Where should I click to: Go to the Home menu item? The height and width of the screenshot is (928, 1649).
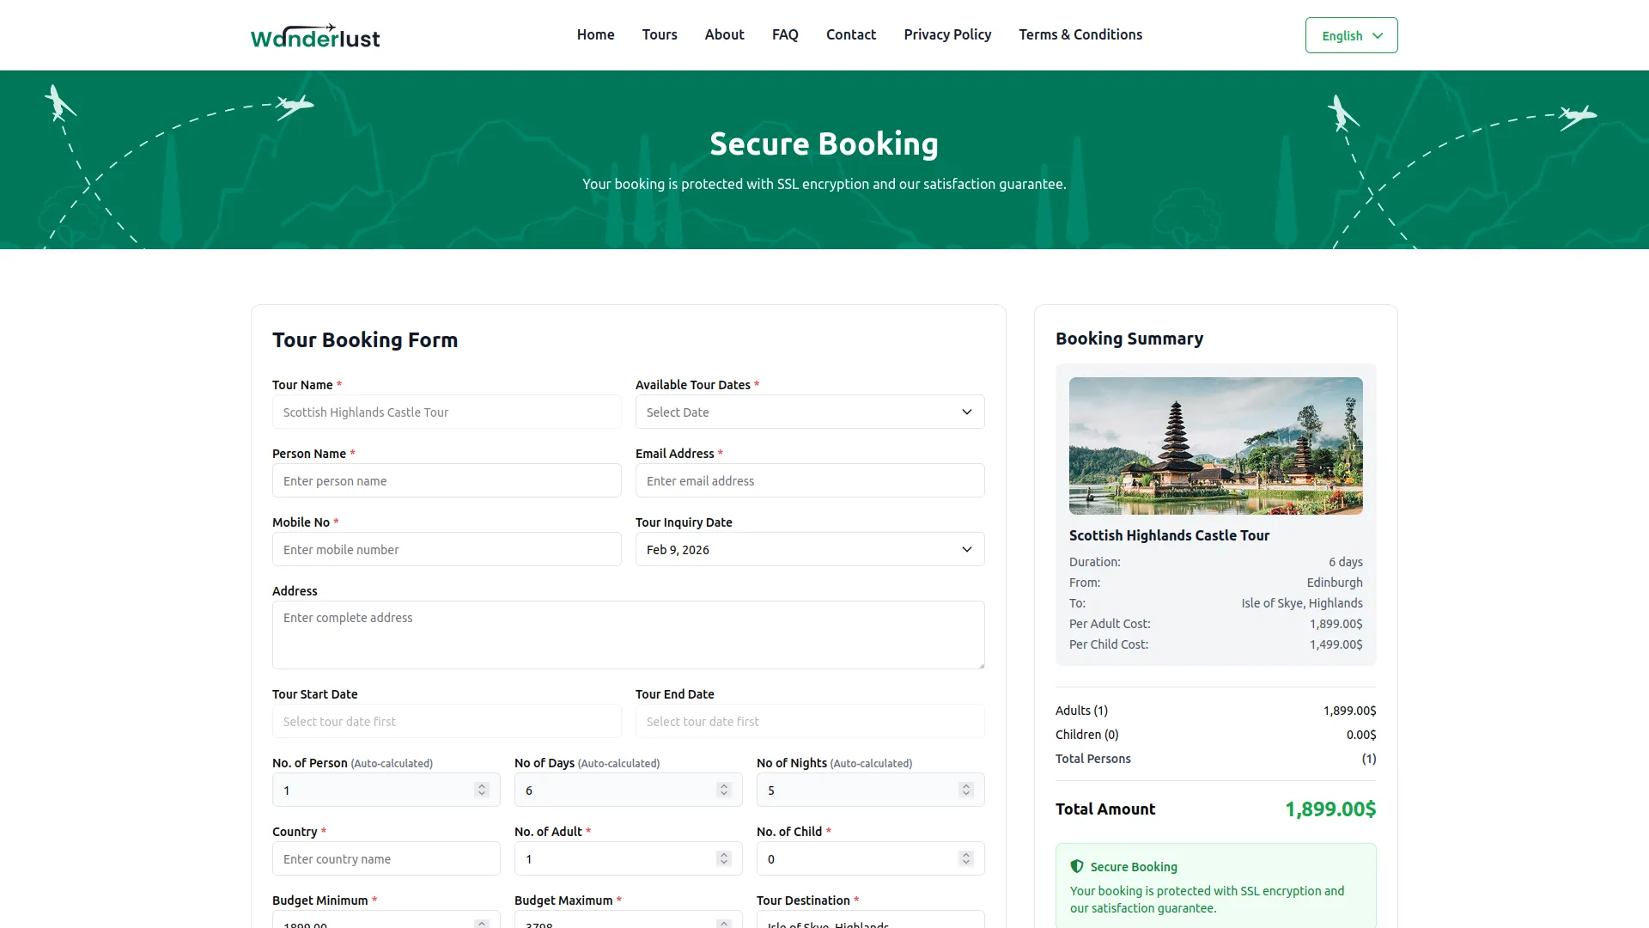595,34
